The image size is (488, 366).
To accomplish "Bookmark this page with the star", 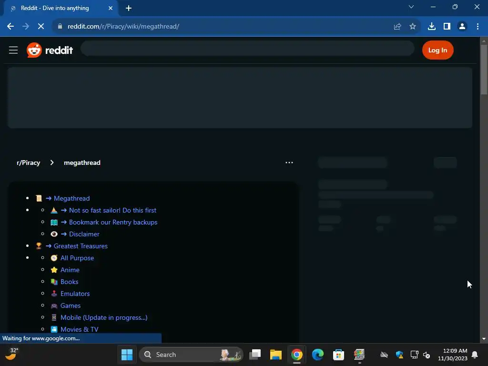I will (x=413, y=27).
